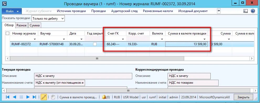Image resolution: width=260 pixels, height=103 pixels.
Task: Click the document attachment icon
Action: click(53, 97)
